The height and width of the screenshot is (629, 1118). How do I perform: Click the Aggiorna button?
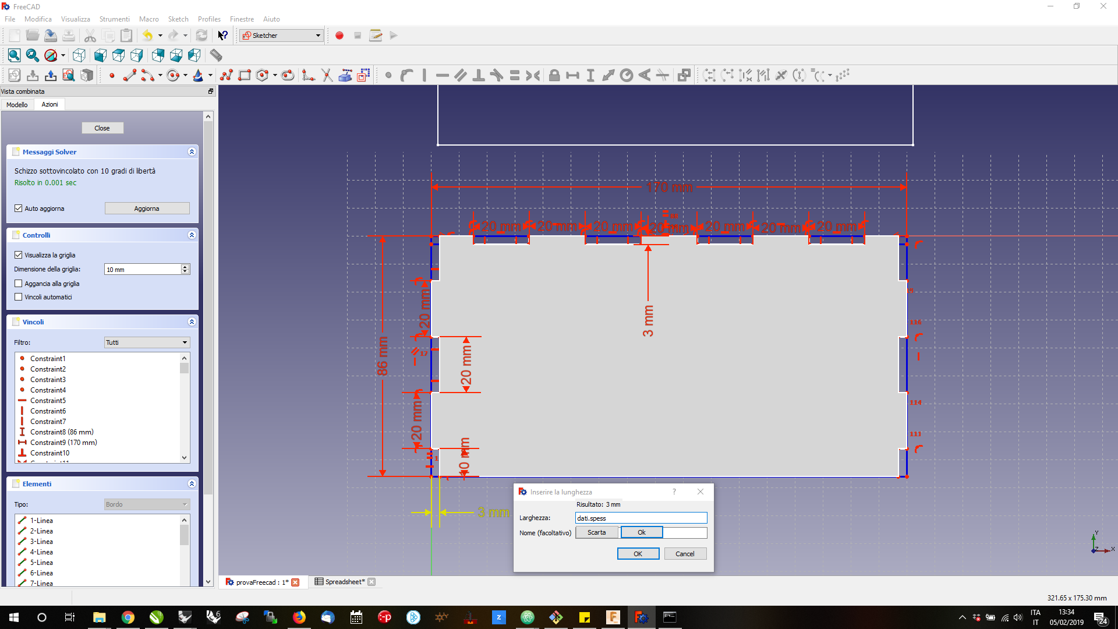tap(147, 208)
